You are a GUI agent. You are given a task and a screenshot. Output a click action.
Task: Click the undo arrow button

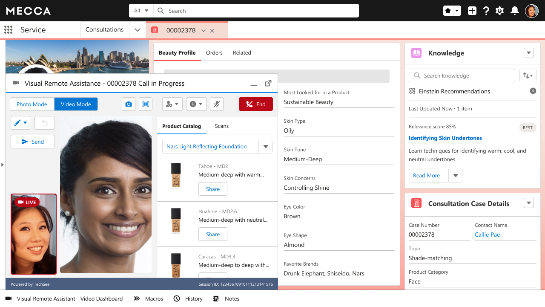pos(45,123)
